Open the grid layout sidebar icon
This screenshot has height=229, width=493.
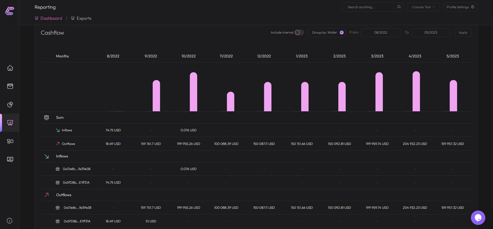10,141
